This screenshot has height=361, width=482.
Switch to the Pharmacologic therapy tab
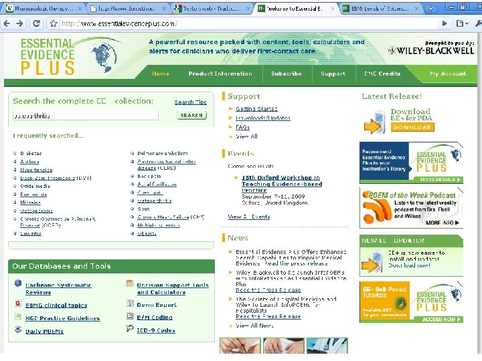(x=44, y=9)
